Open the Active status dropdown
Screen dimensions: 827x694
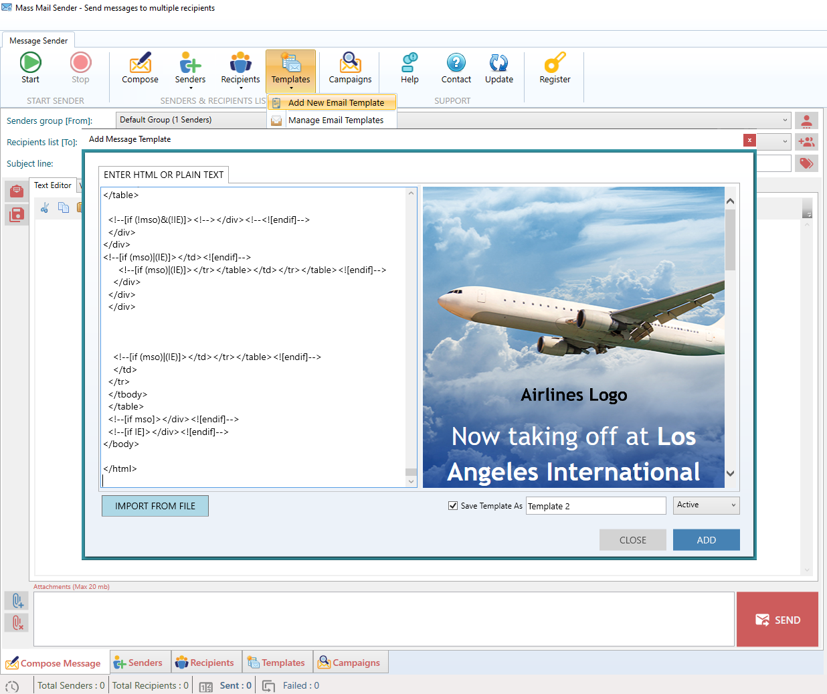pos(706,505)
